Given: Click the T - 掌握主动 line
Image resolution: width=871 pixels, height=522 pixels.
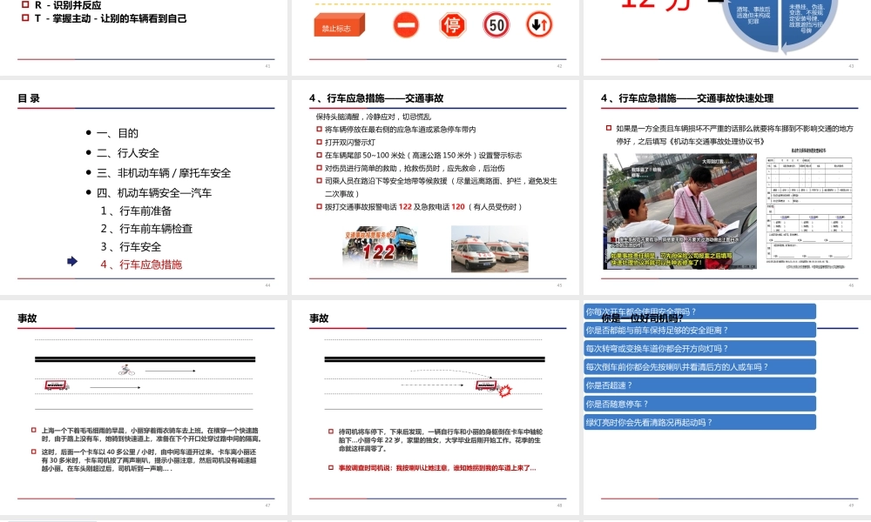Looking at the screenshot, I should tap(111, 18).
